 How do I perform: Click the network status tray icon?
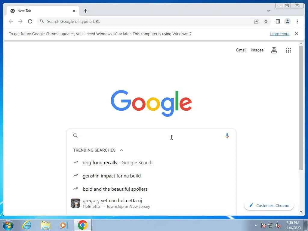click(x=270, y=225)
